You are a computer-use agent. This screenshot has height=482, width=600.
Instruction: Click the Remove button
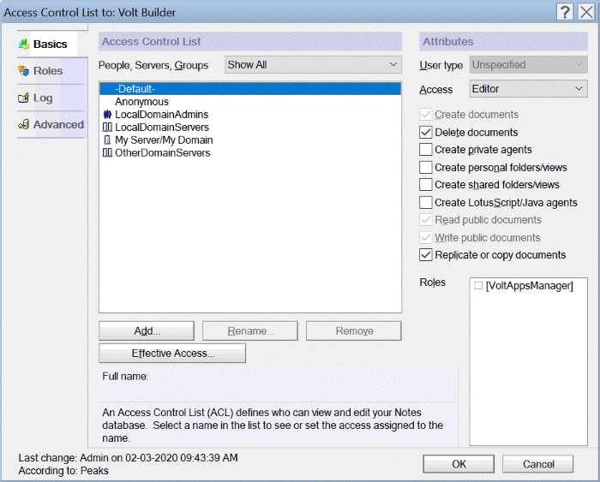click(x=354, y=330)
